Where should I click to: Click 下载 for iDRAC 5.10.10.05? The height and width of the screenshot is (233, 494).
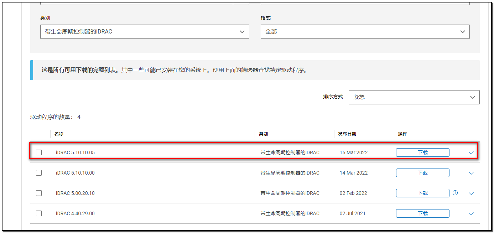coord(422,152)
